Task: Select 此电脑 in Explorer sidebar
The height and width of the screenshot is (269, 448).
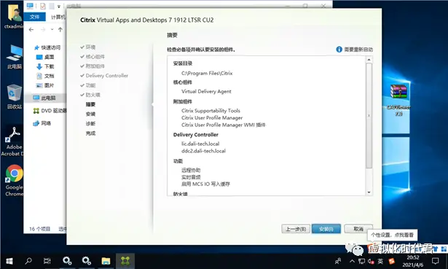Action: [x=44, y=98]
